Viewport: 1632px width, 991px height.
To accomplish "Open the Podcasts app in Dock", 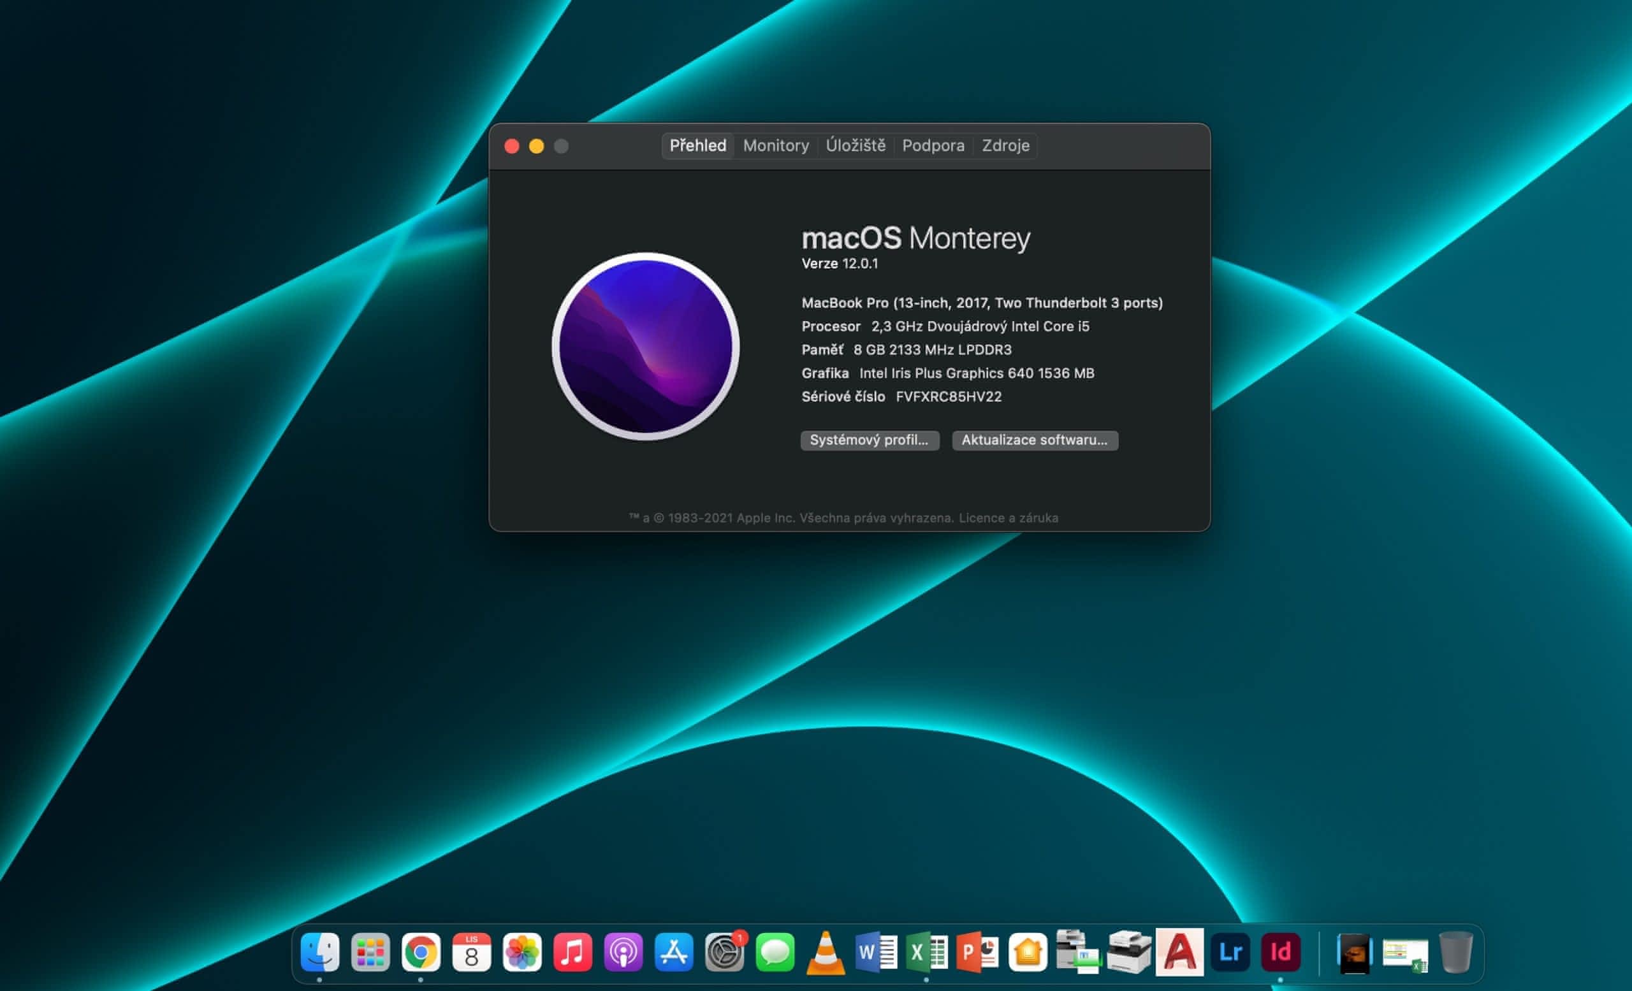I will pos(623,953).
